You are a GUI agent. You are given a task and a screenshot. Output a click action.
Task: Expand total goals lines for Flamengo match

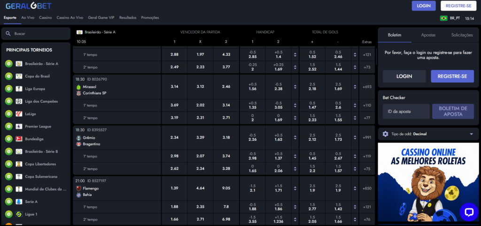pos(355,188)
